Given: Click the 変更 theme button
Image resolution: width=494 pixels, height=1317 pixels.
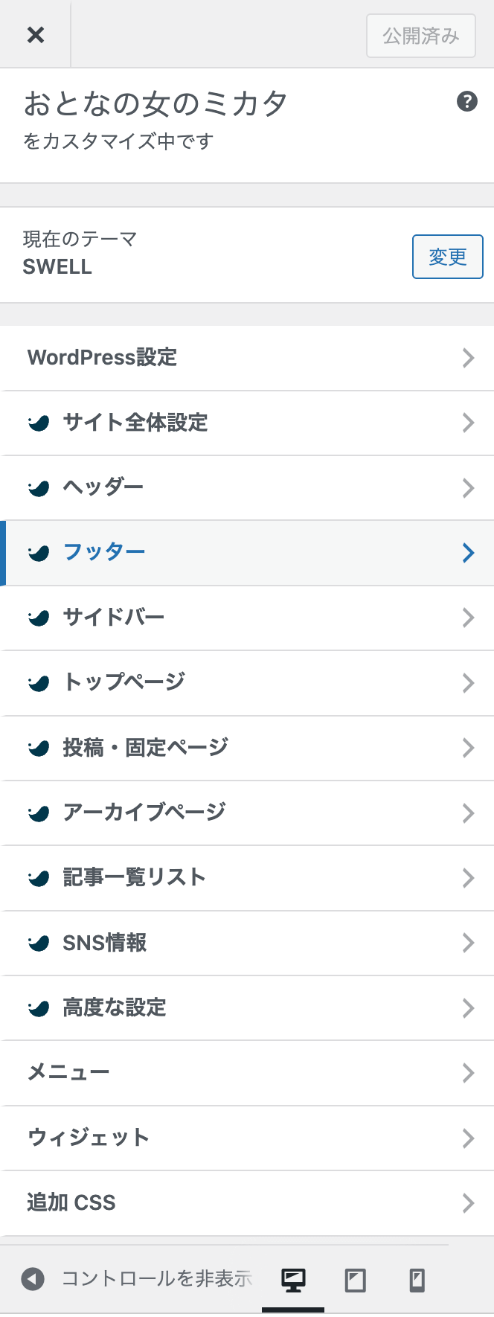Looking at the screenshot, I should 448,257.
